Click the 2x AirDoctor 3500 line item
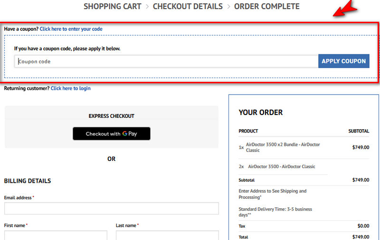380x240 pixels. tap(281, 167)
